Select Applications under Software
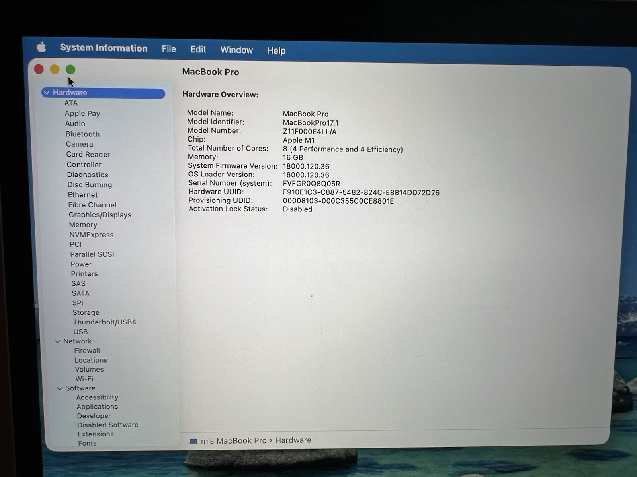The height and width of the screenshot is (477, 637). point(98,407)
